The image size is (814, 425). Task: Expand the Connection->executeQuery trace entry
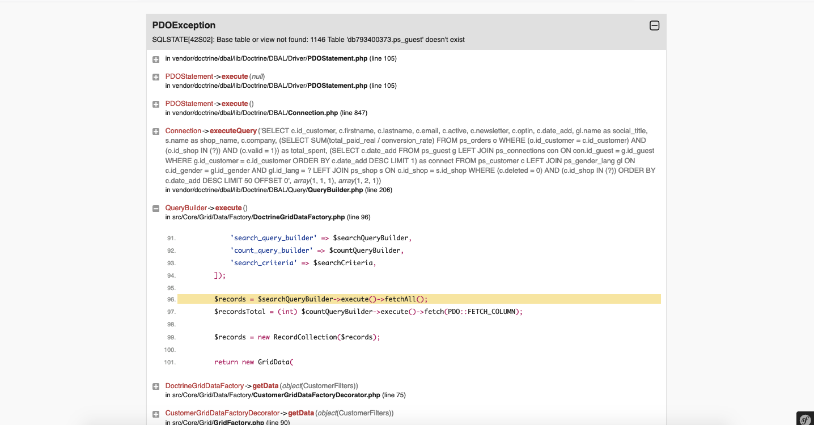coord(156,131)
